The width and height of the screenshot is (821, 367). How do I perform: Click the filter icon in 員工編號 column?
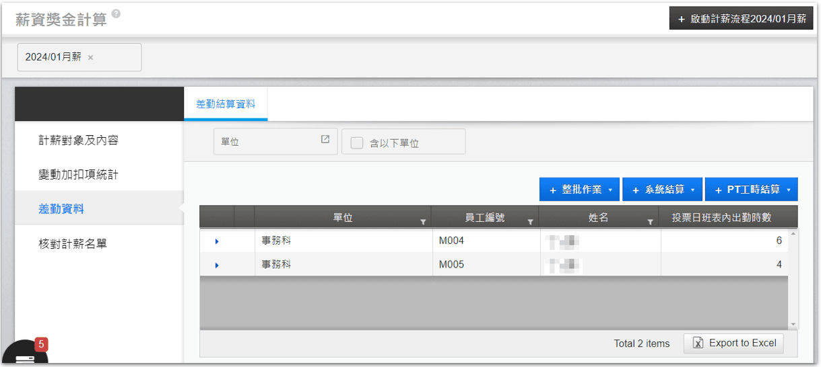point(530,221)
